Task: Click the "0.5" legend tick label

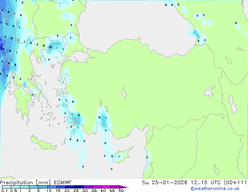Action: pos(13,190)
